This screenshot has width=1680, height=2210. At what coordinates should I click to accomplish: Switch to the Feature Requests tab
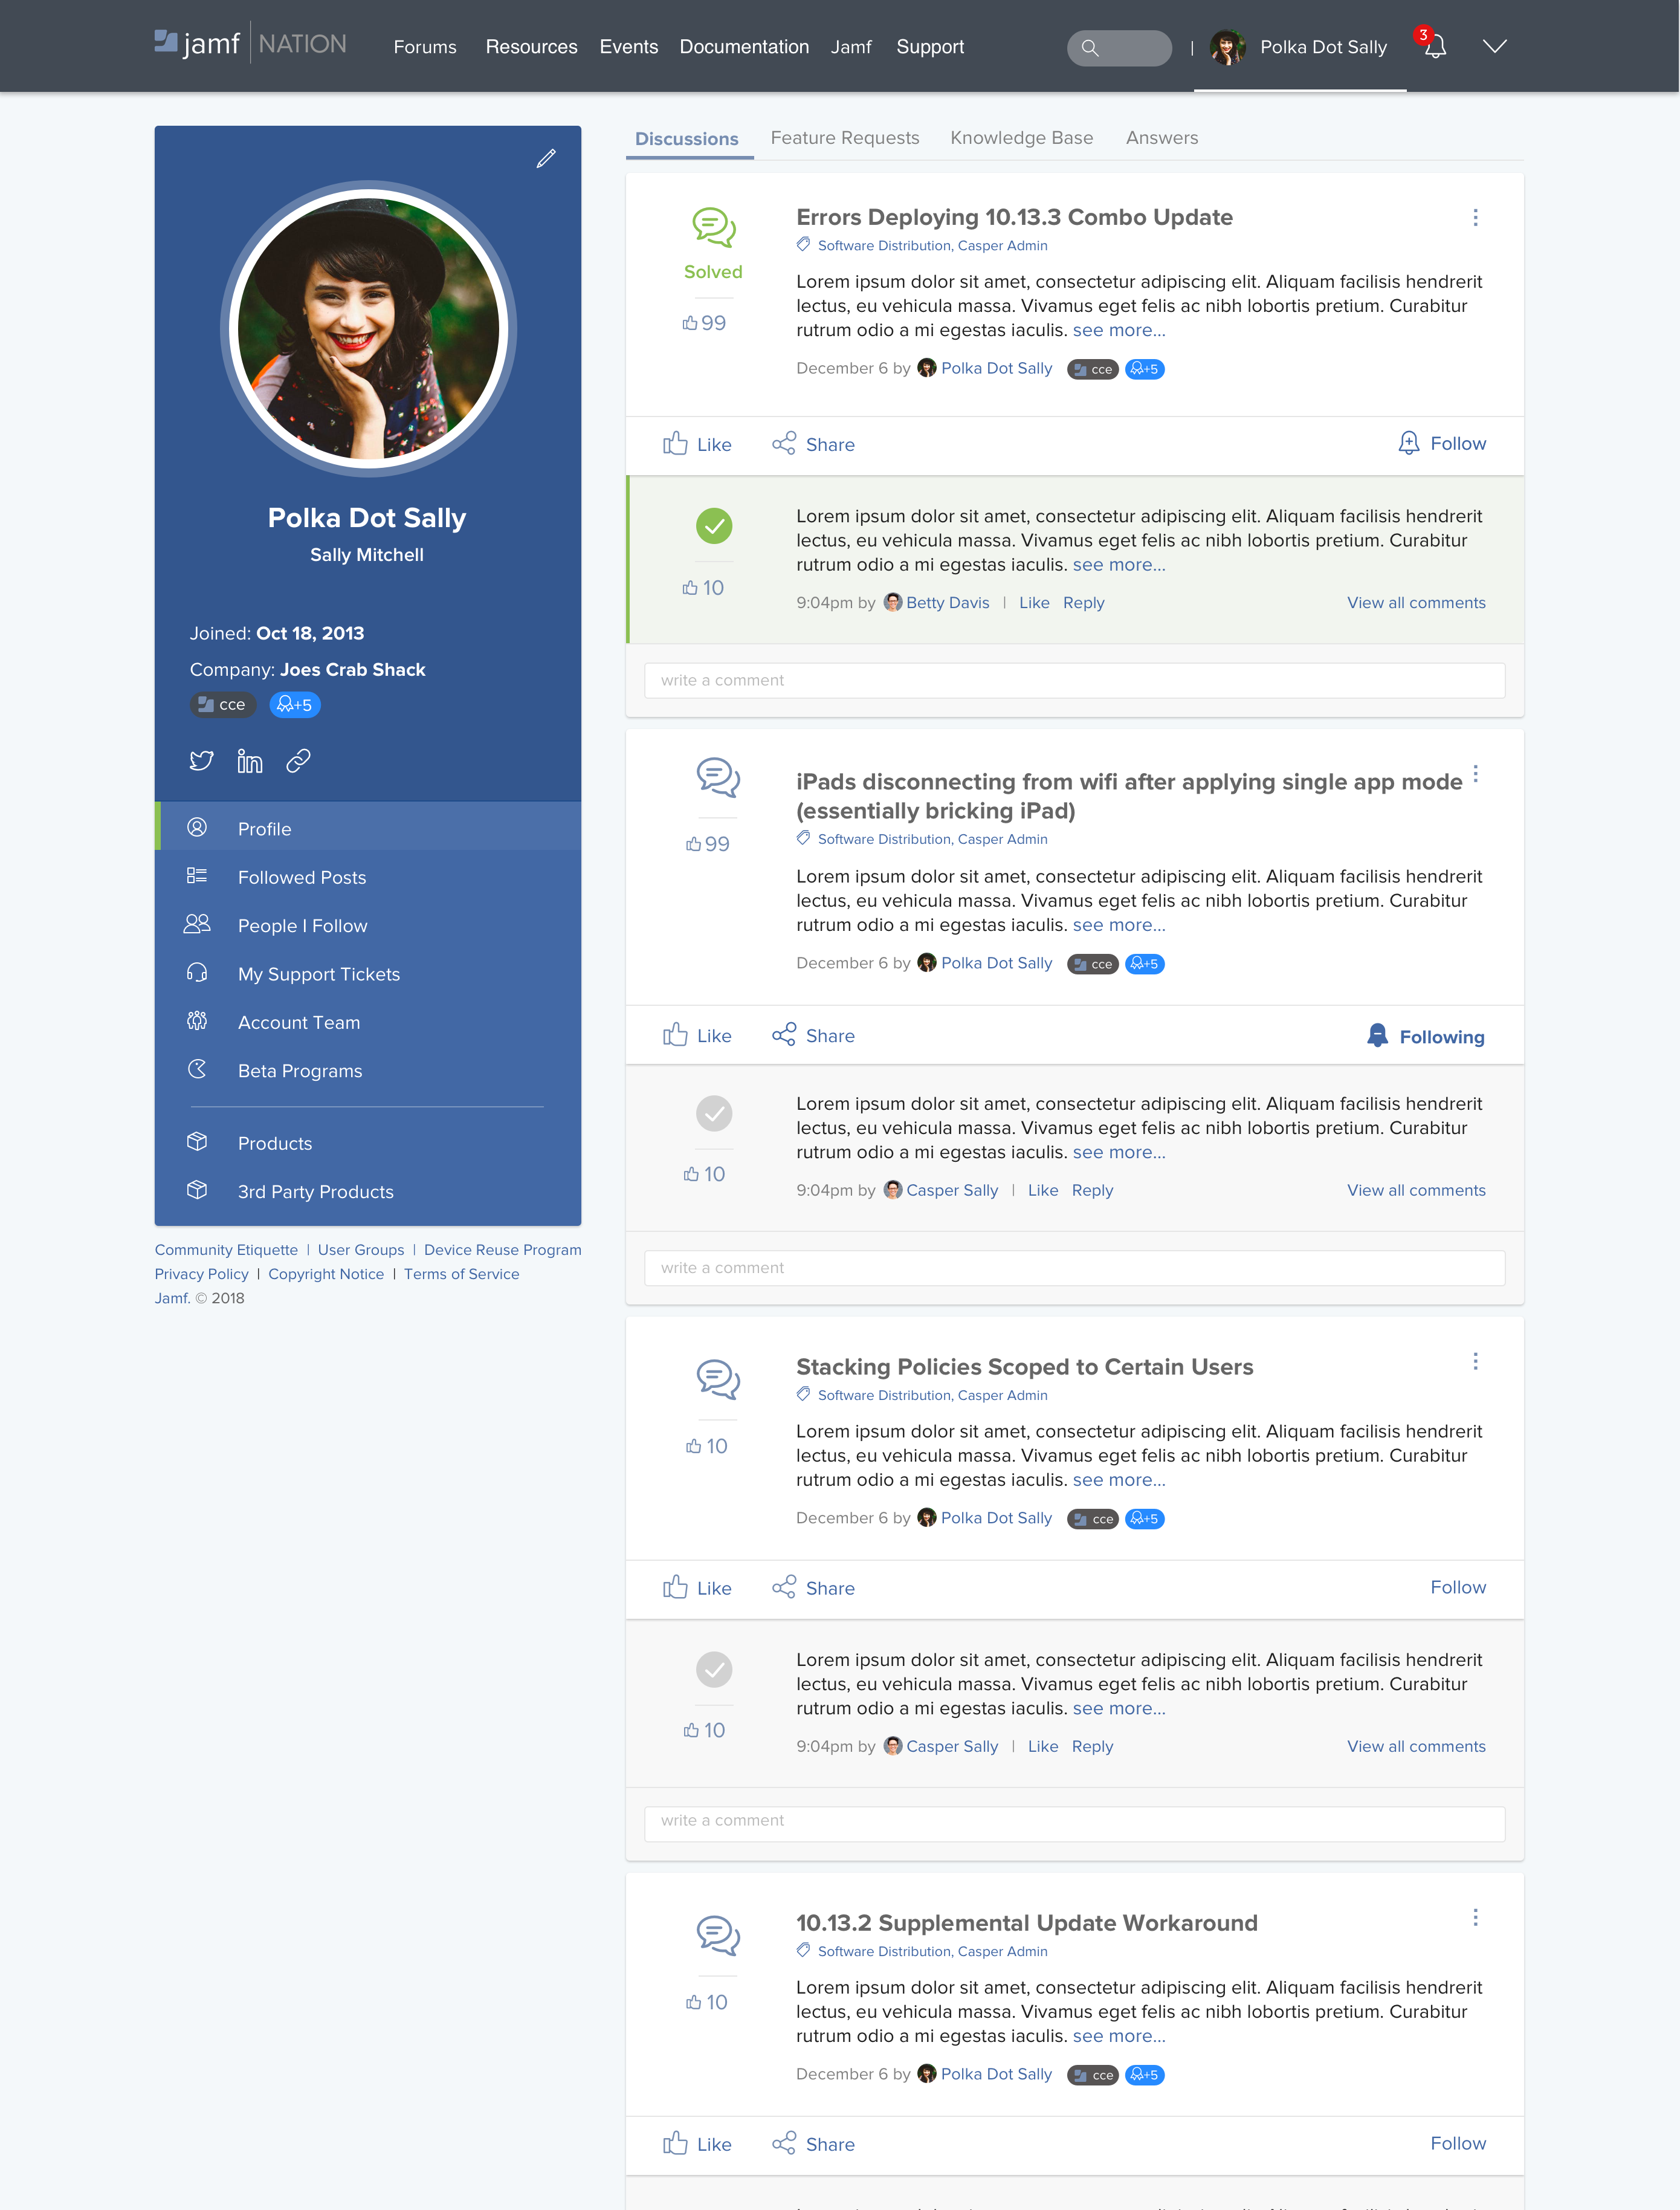844,138
